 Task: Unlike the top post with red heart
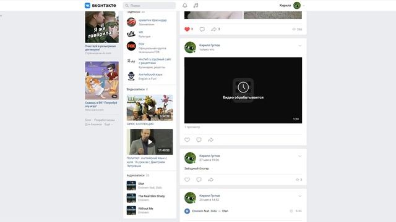[x=187, y=29]
